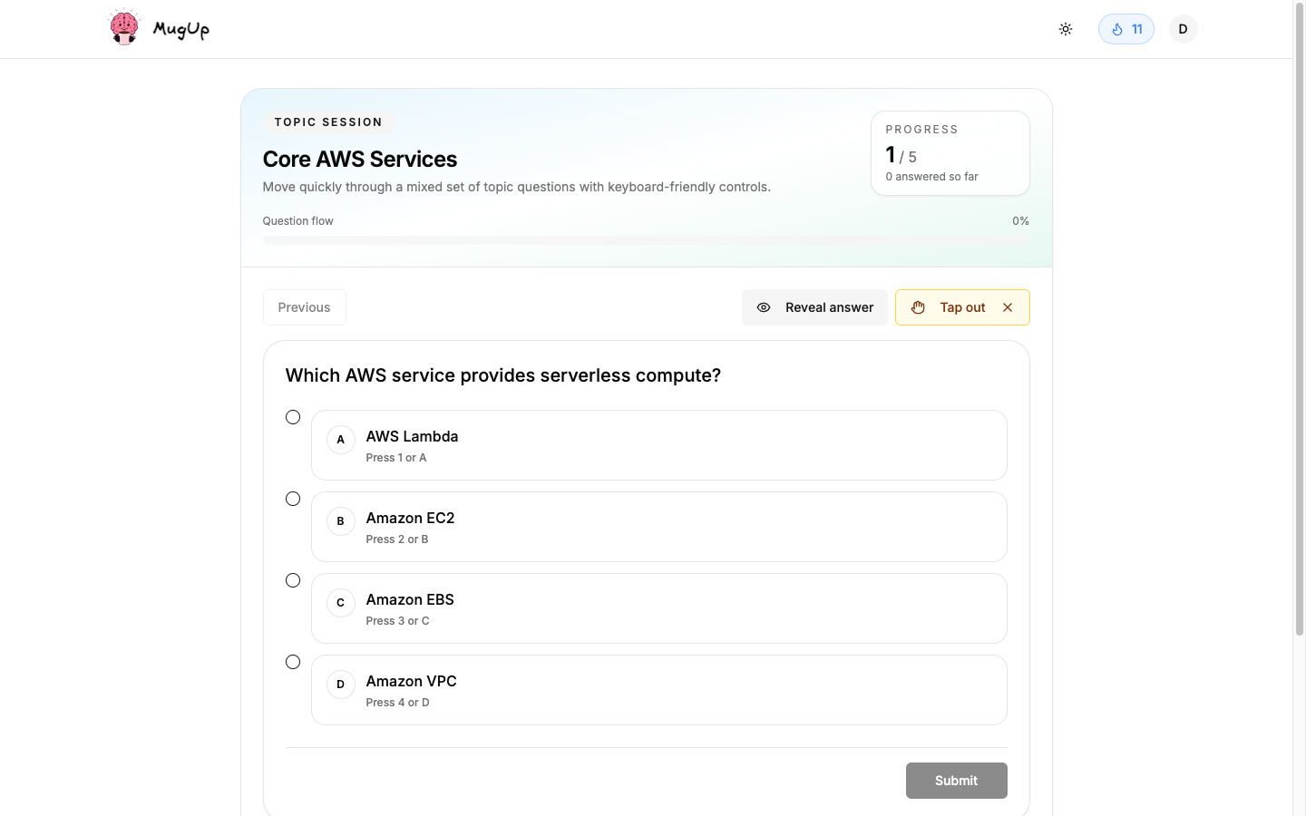This screenshot has width=1306, height=816.
Task: Select the radio button for AWS Lambda
Action: 293,417
